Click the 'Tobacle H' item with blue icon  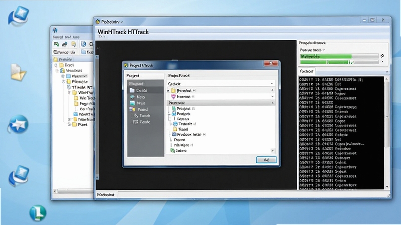185,124
